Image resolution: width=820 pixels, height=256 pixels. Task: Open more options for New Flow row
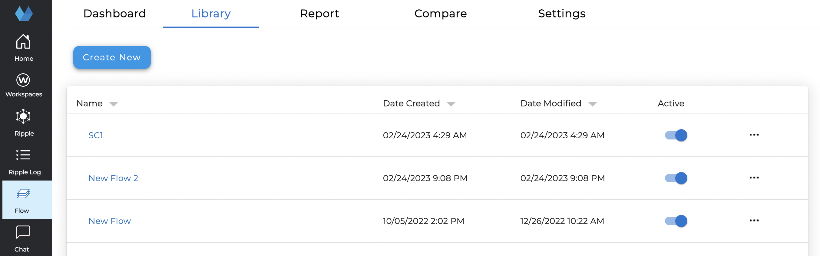tap(754, 220)
